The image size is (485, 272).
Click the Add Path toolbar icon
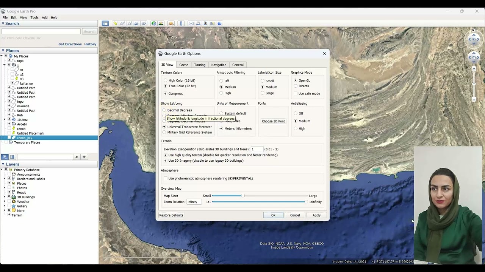coord(130,23)
